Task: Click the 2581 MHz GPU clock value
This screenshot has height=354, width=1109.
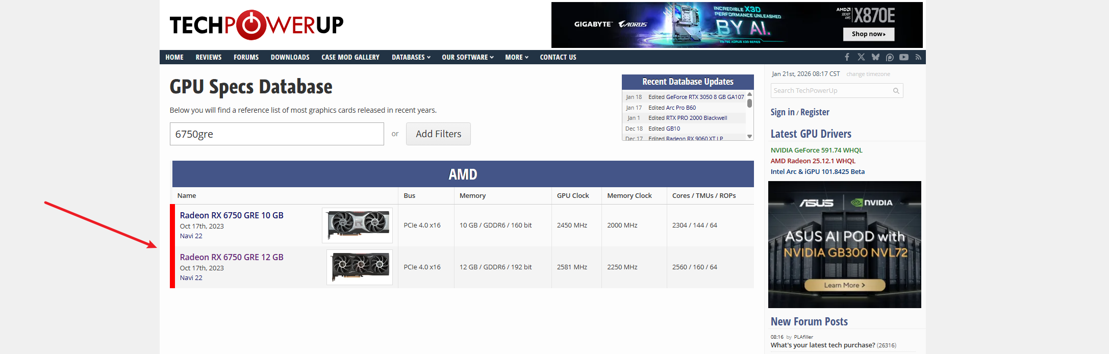Action: pos(572,267)
